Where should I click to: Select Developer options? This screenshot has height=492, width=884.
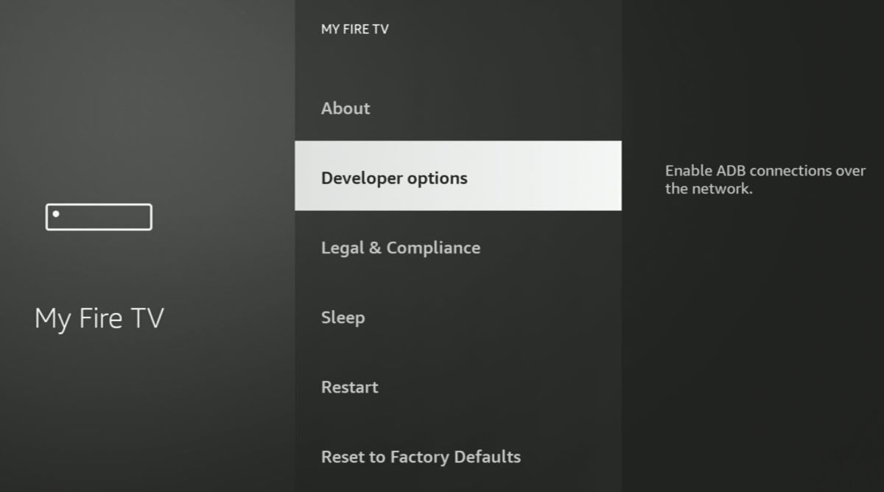pos(457,176)
